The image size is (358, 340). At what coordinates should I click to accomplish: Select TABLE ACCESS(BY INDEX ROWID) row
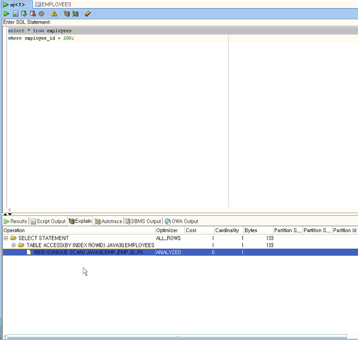point(180,246)
